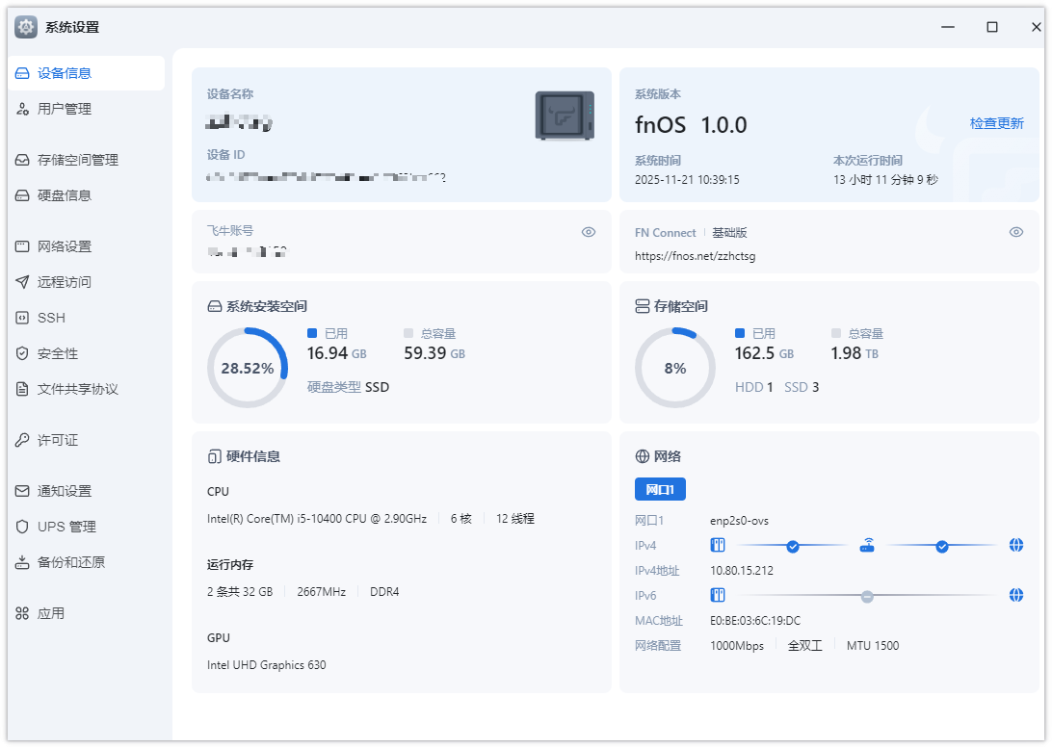Click the Device Info (设备信息) sidebar icon
This screenshot has height=748, width=1052.
[x=22, y=73]
